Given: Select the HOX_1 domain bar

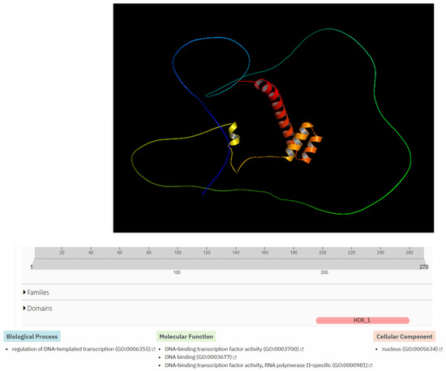Looking at the screenshot, I should tap(362, 321).
